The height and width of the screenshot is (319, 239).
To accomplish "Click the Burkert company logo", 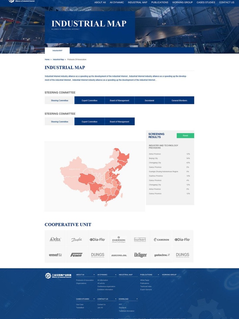I will click(x=140, y=239).
